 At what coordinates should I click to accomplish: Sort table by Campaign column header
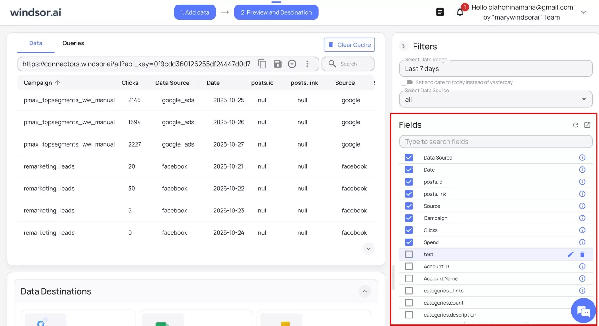pyautogui.click(x=38, y=83)
